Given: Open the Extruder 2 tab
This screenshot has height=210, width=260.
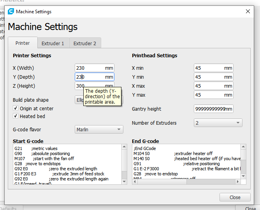Looking at the screenshot, I should [85, 43].
